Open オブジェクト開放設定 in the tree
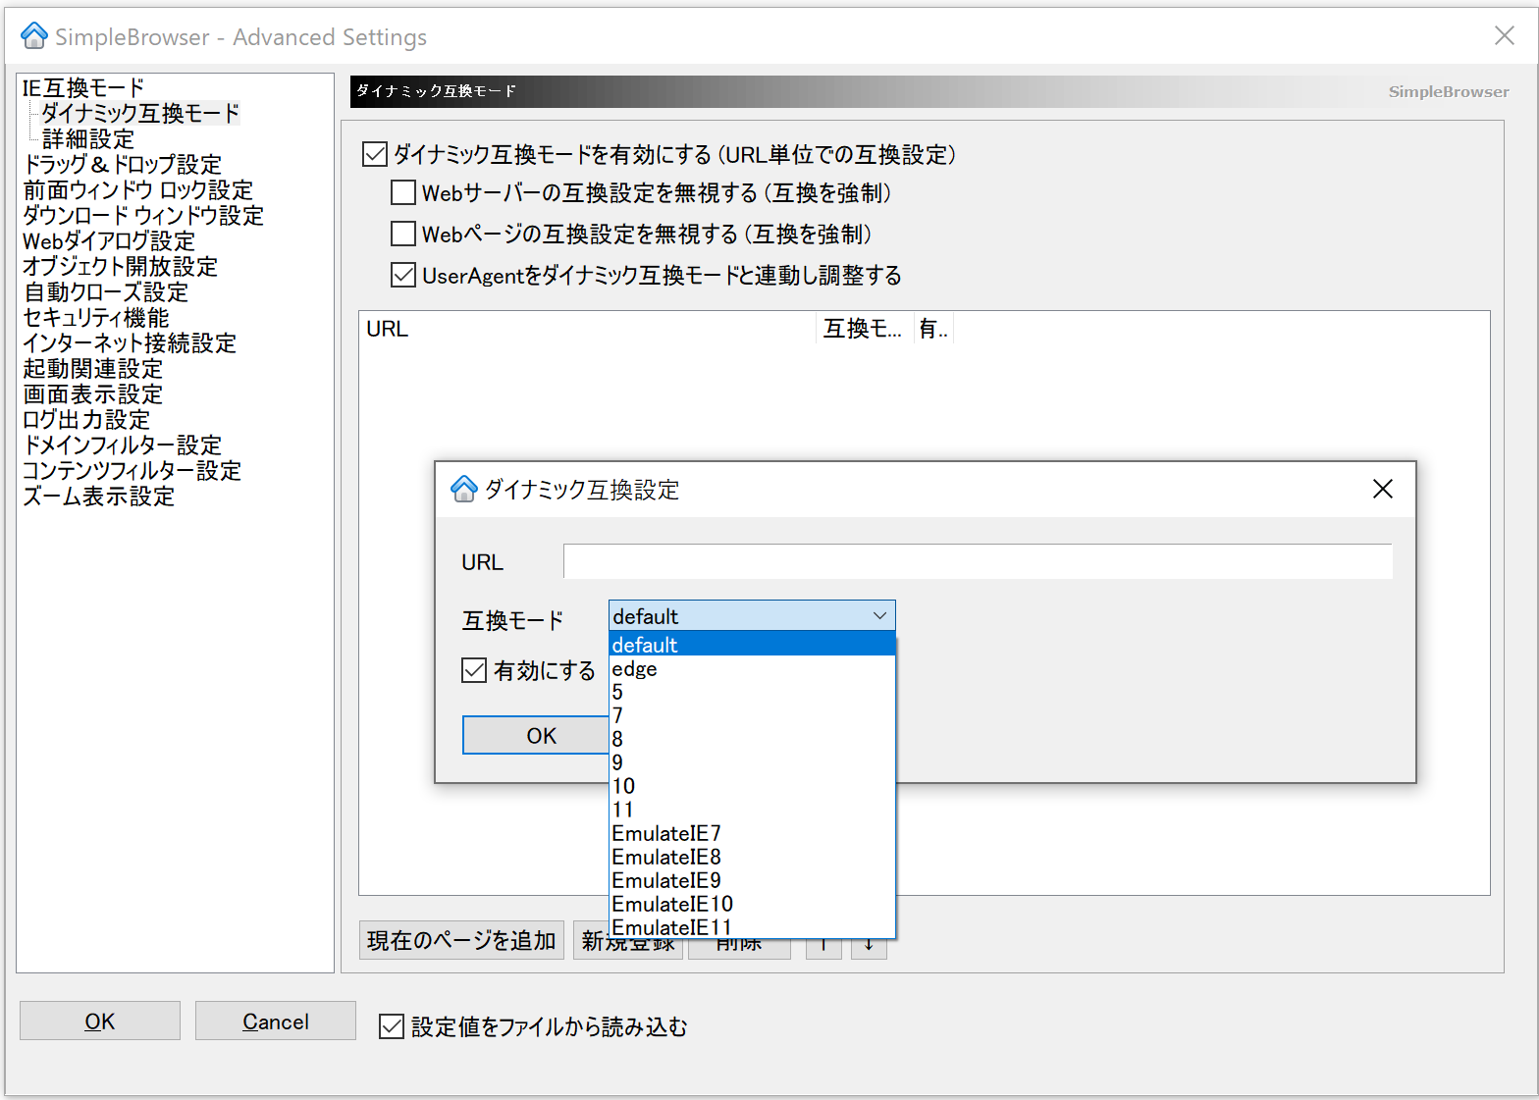Screen dimensions: 1539x1100 [x=120, y=267]
